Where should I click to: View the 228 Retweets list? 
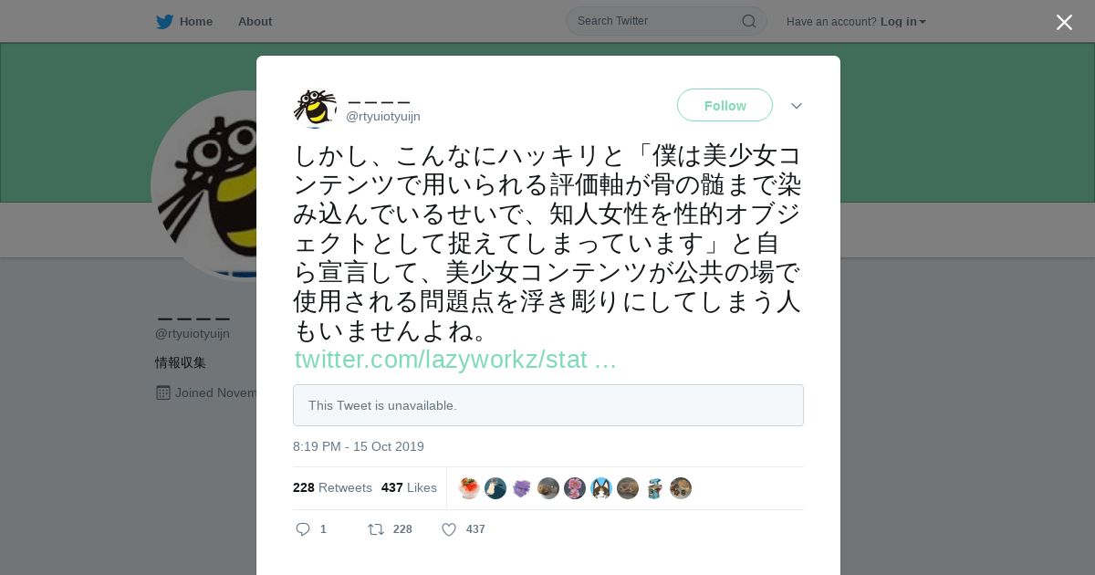(x=332, y=488)
